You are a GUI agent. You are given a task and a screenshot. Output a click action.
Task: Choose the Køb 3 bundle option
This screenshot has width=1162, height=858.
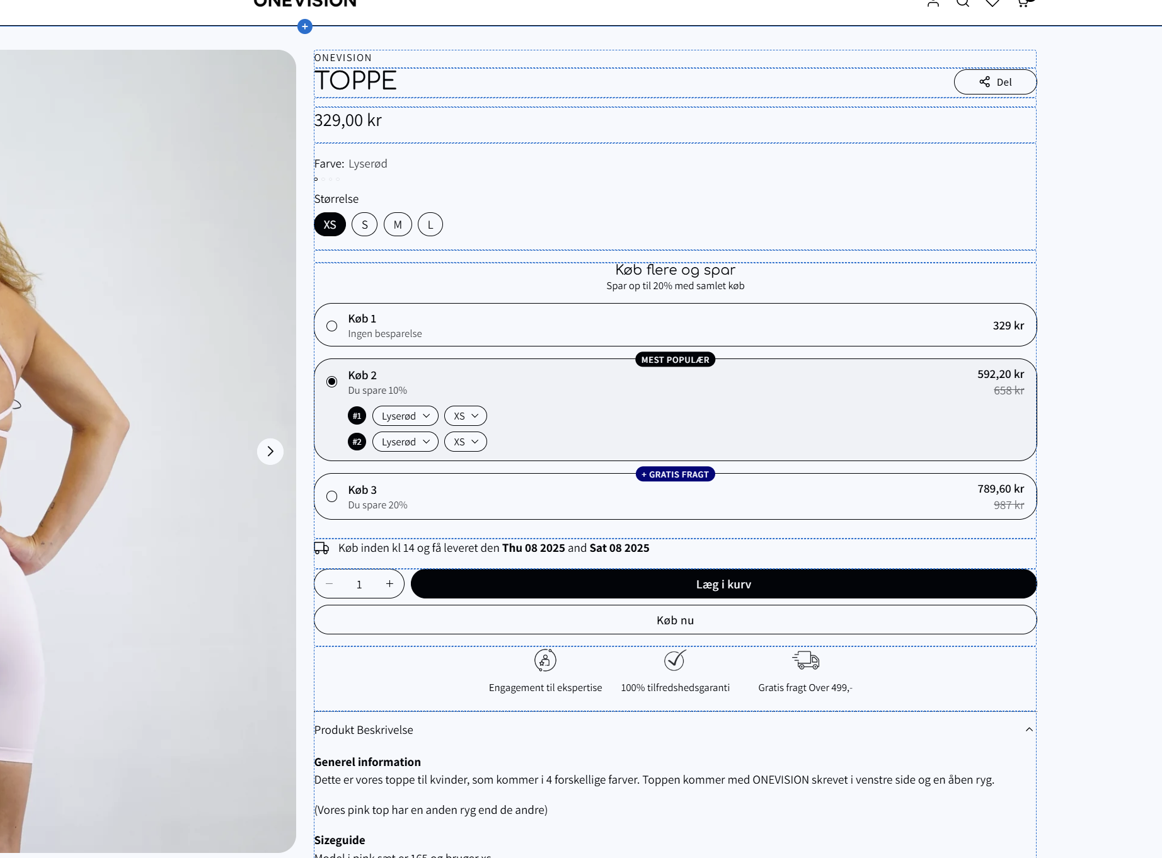332,496
